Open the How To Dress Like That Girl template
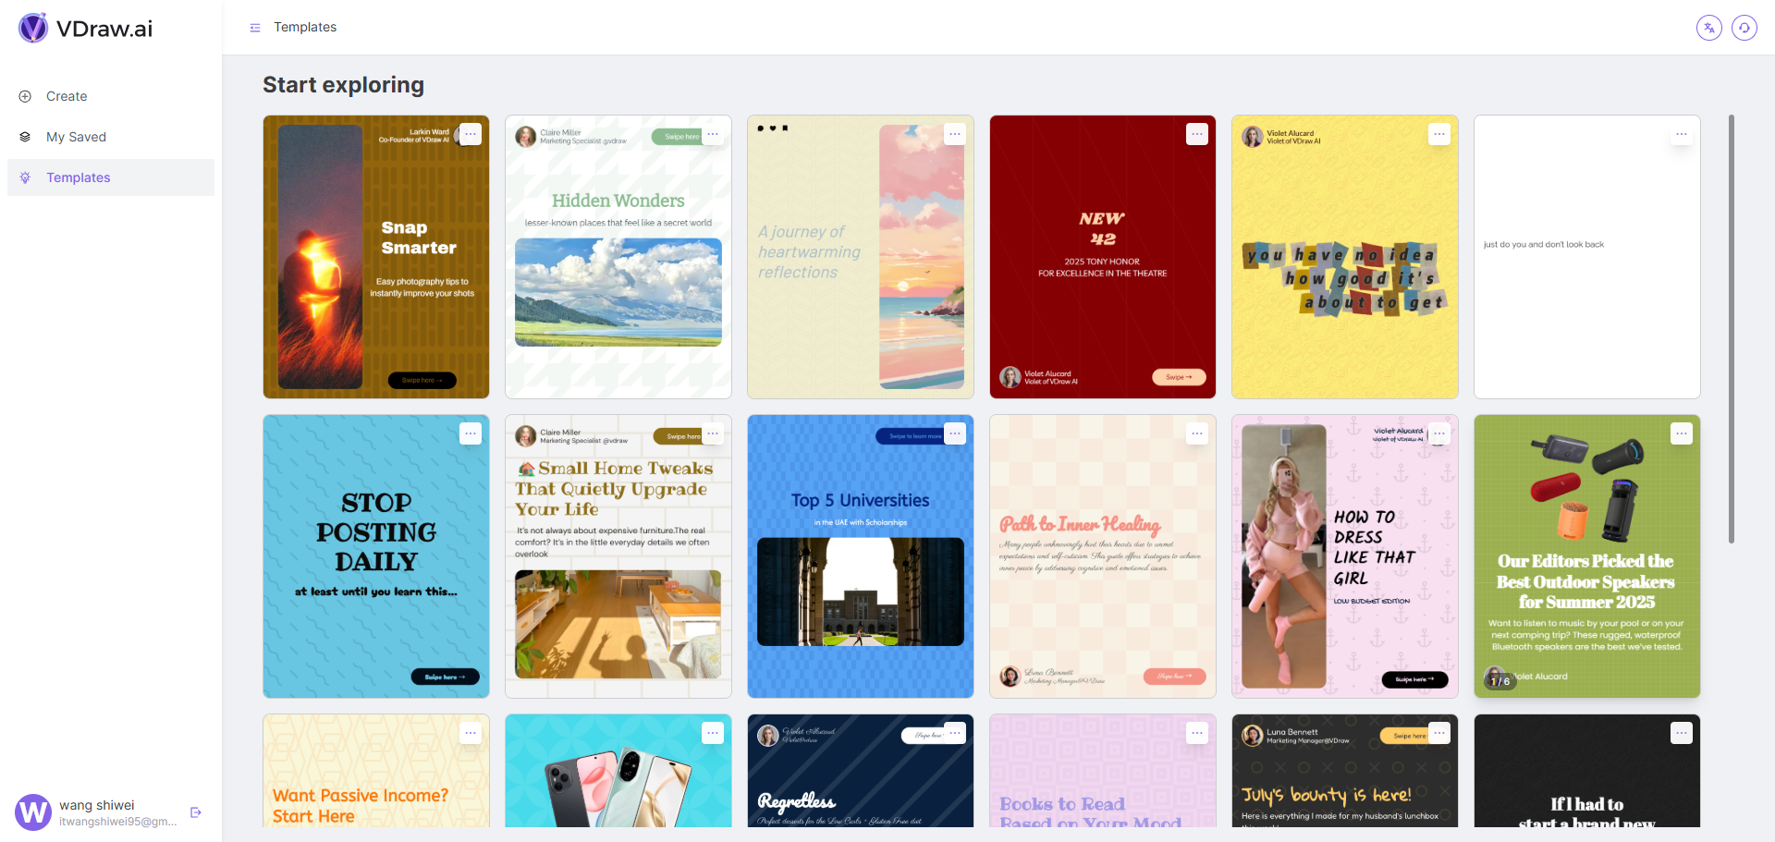The height and width of the screenshot is (842, 1775). click(x=1345, y=556)
